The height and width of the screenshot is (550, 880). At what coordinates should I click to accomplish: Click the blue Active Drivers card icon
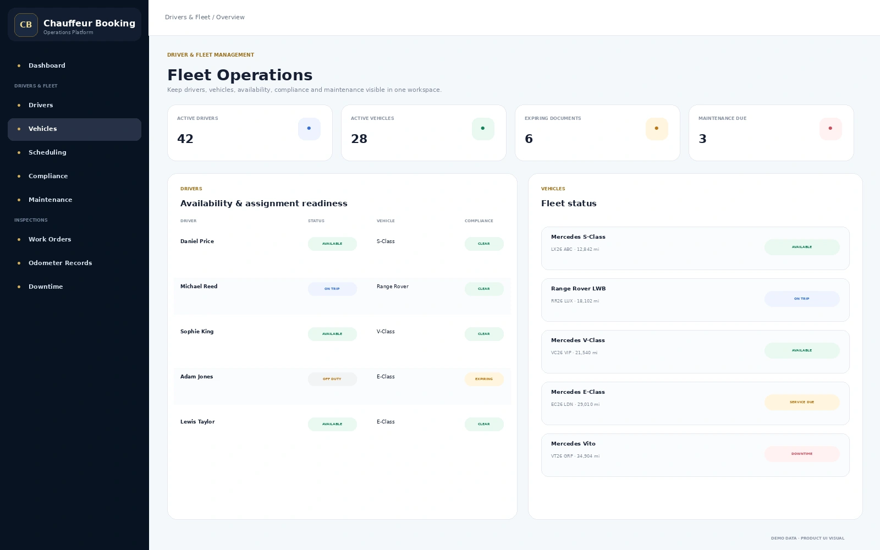(309, 129)
